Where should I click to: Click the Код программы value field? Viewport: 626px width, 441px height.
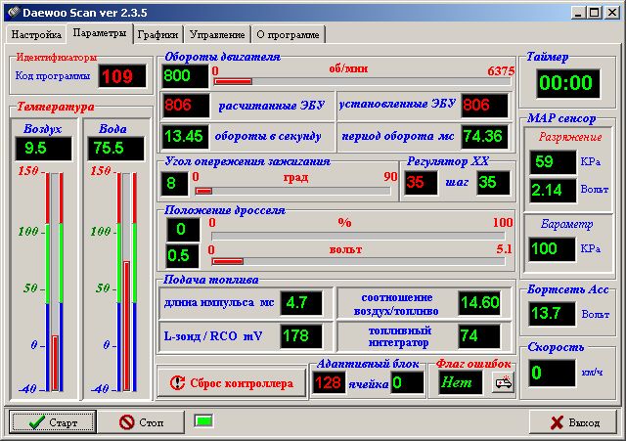[x=121, y=76]
